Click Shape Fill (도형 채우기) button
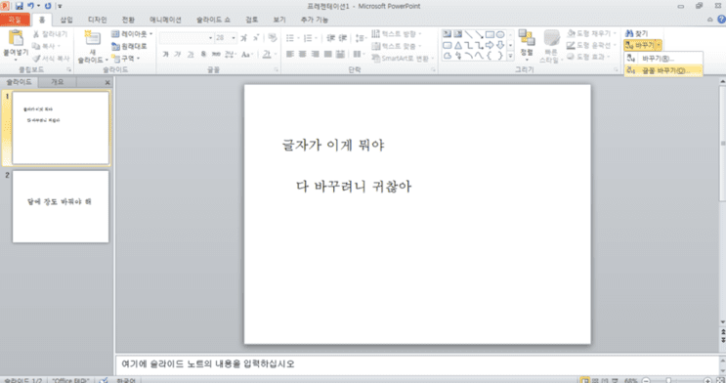The image size is (726, 383). click(591, 34)
